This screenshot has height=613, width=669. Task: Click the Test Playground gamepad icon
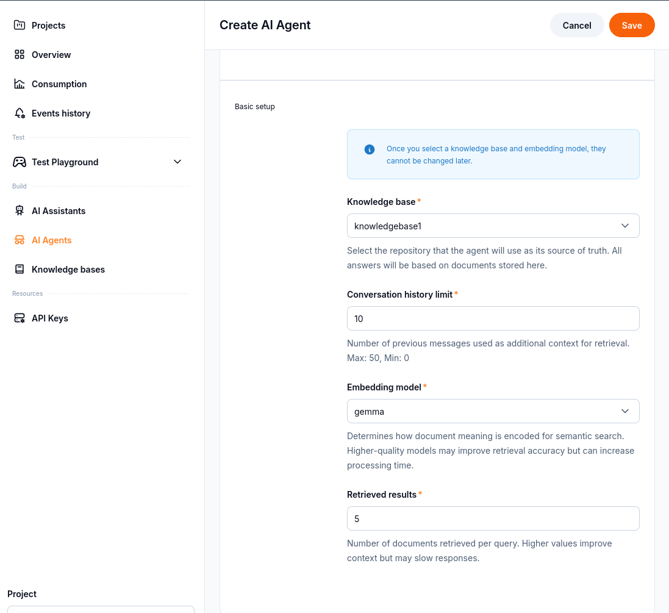[19, 162]
